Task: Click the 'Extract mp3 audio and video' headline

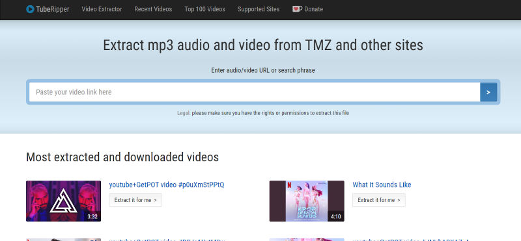Action: pos(263,45)
